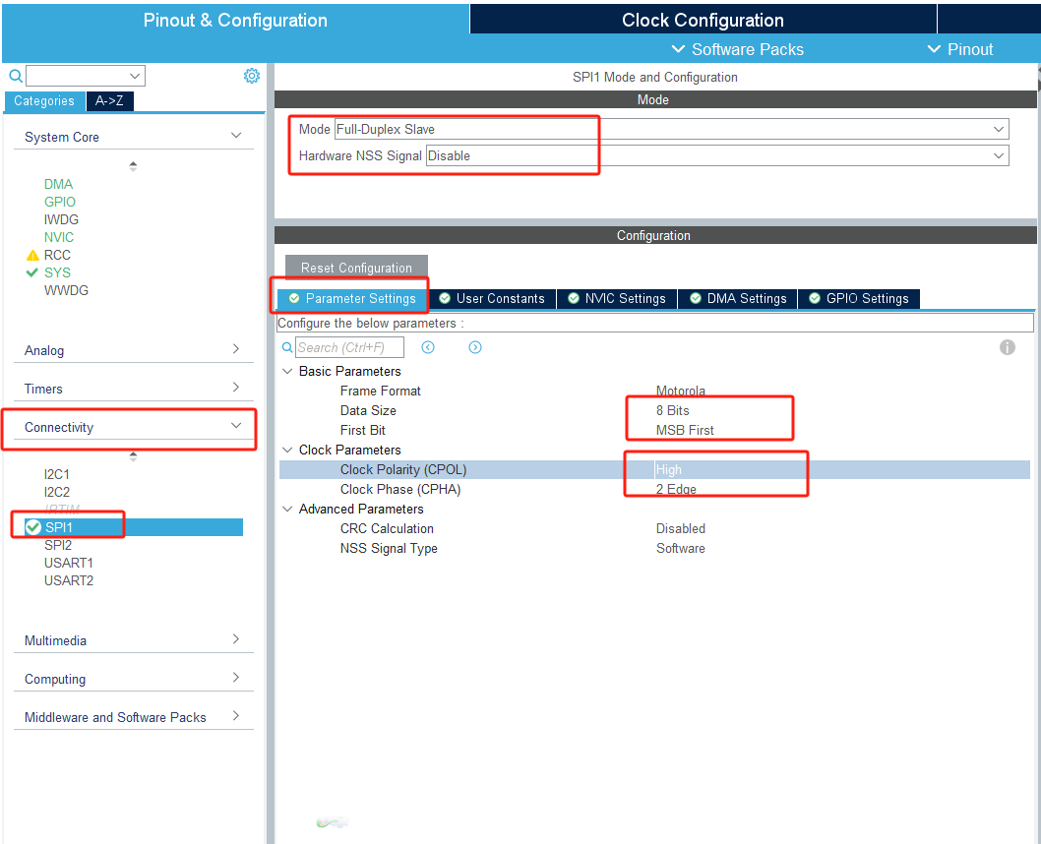This screenshot has height=844, width=1041.
Task: Select IWDG peripheral
Action: click(x=61, y=219)
